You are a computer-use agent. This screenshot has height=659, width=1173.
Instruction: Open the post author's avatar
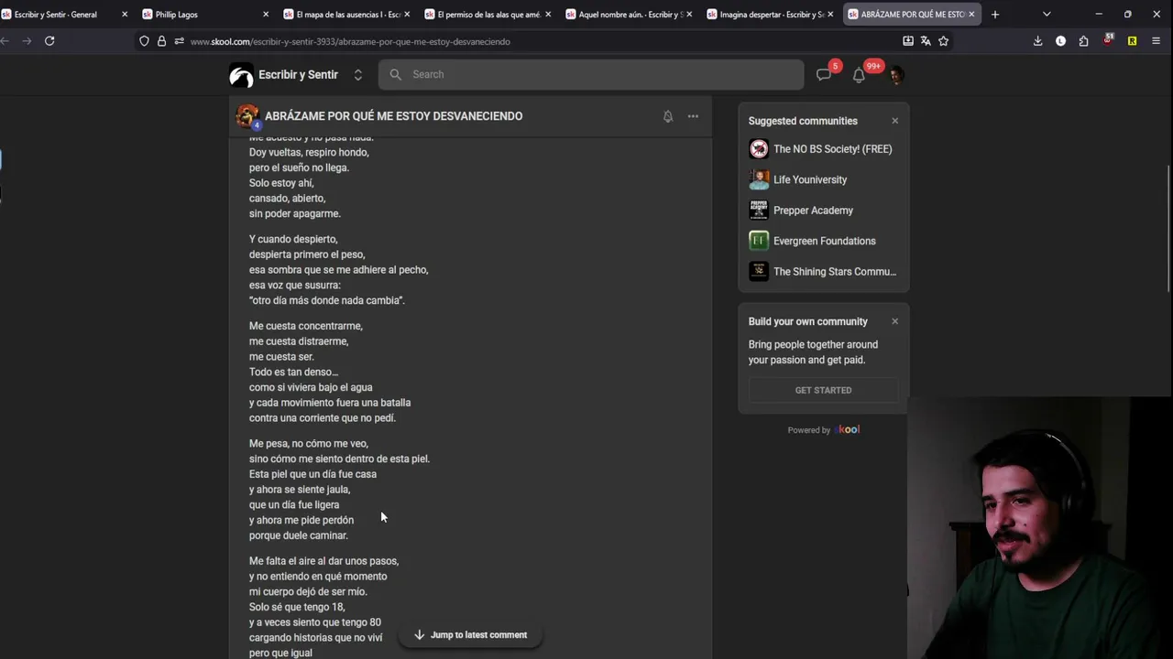pyautogui.click(x=247, y=116)
